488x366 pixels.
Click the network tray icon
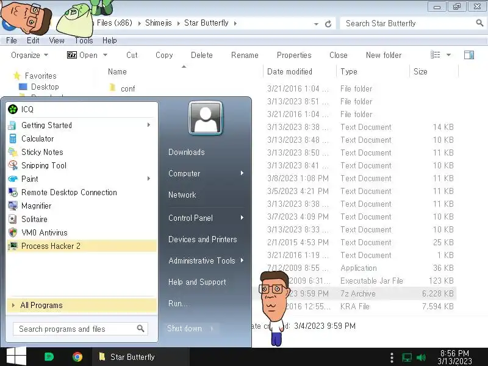click(407, 357)
